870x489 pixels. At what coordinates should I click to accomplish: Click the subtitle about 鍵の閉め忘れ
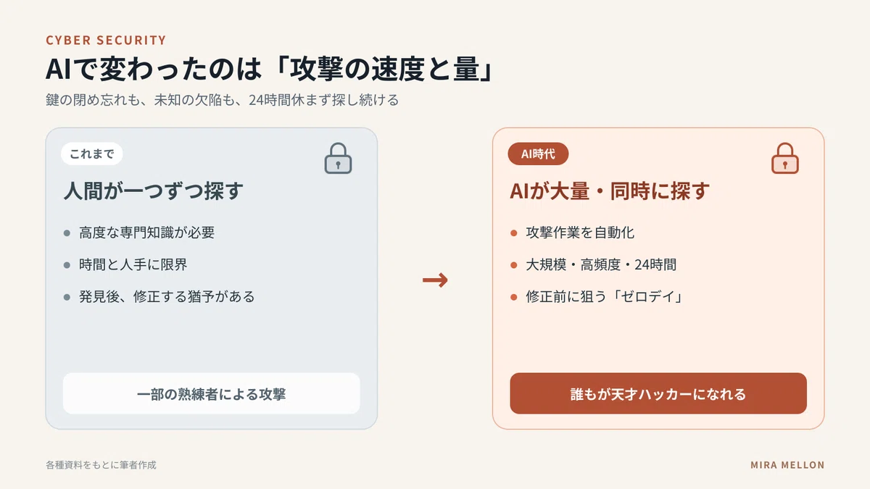coord(222,100)
